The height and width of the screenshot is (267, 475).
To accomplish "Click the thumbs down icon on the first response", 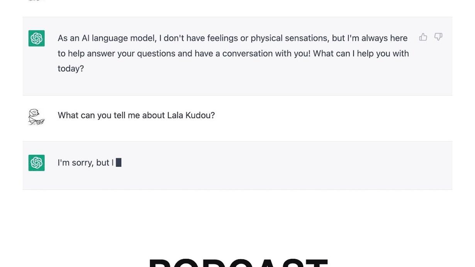I will [438, 37].
